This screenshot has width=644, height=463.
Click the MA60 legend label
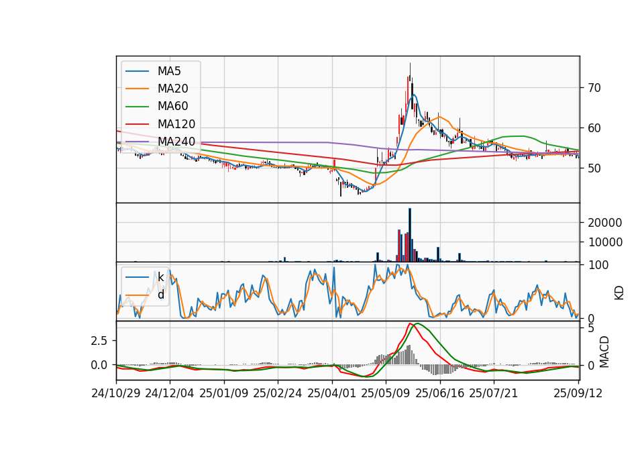click(173, 107)
